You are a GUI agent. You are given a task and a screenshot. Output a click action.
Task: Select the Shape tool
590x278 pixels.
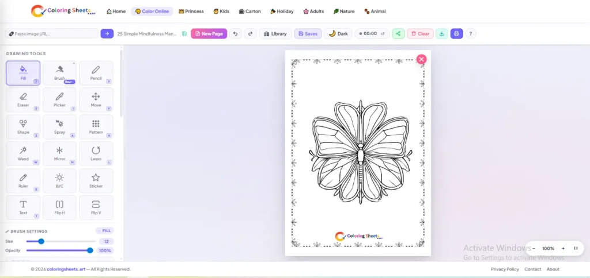pyautogui.click(x=23, y=127)
